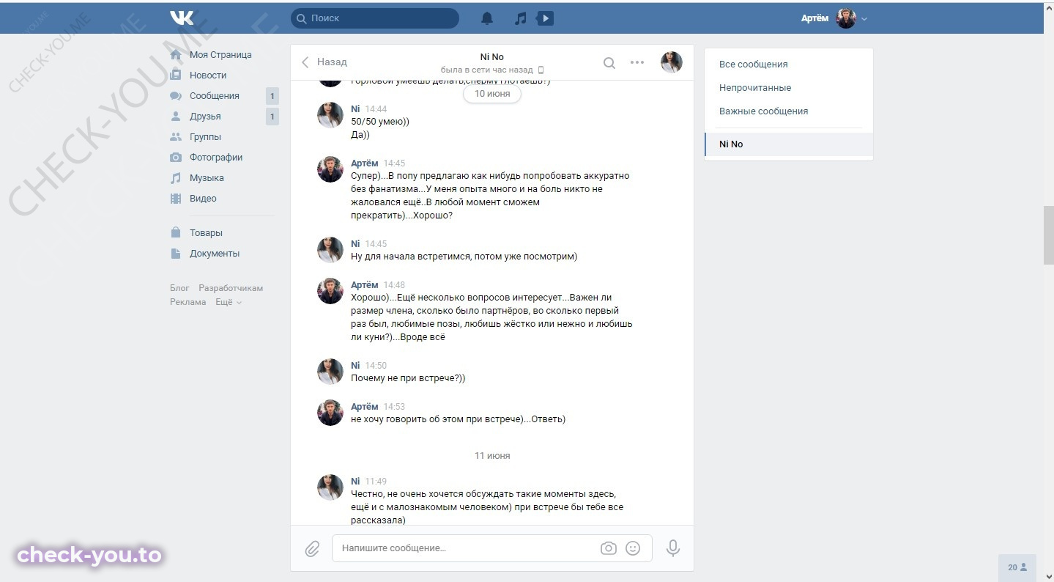Open the Товары menu item
Screen dimensions: 1054x582
(x=206, y=233)
